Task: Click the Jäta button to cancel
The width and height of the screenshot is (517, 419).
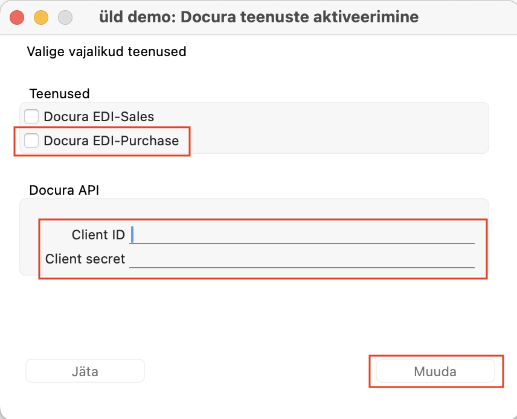Action: coord(85,371)
